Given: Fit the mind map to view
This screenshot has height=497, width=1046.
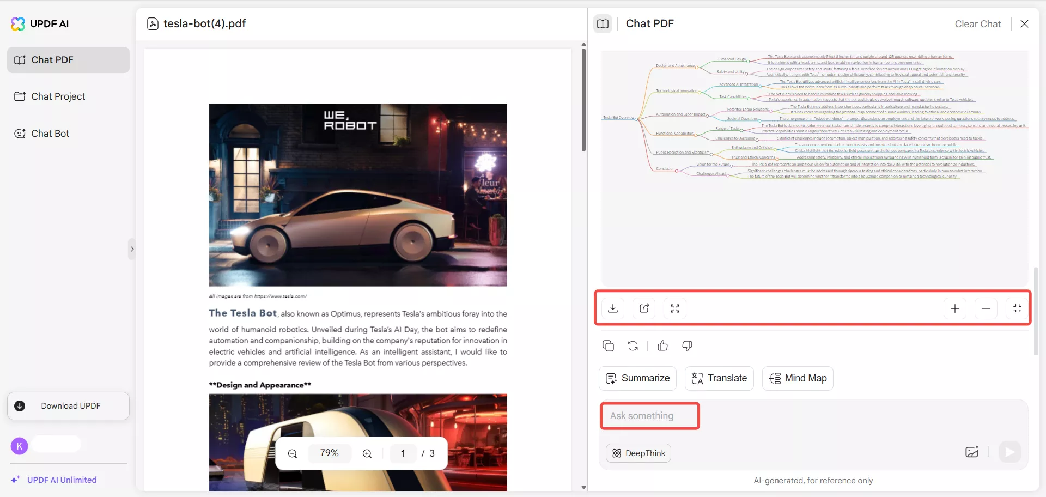Looking at the screenshot, I should [x=1017, y=308].
